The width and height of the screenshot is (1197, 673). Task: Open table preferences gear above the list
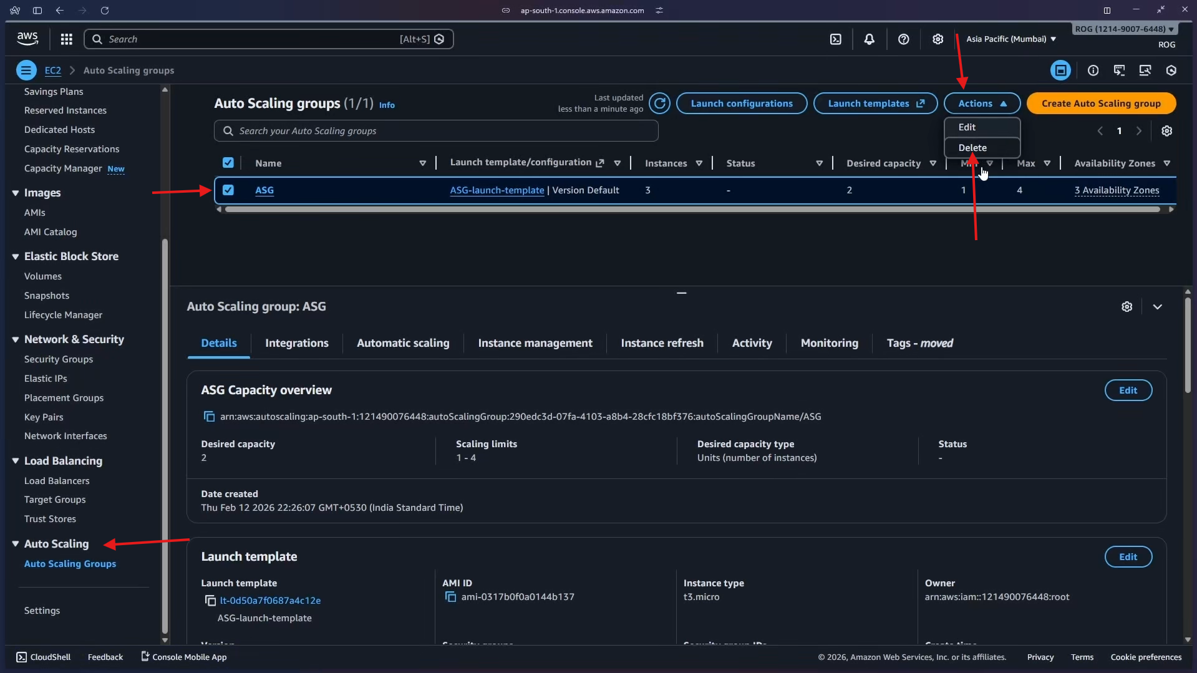[x=1166, y=131]
